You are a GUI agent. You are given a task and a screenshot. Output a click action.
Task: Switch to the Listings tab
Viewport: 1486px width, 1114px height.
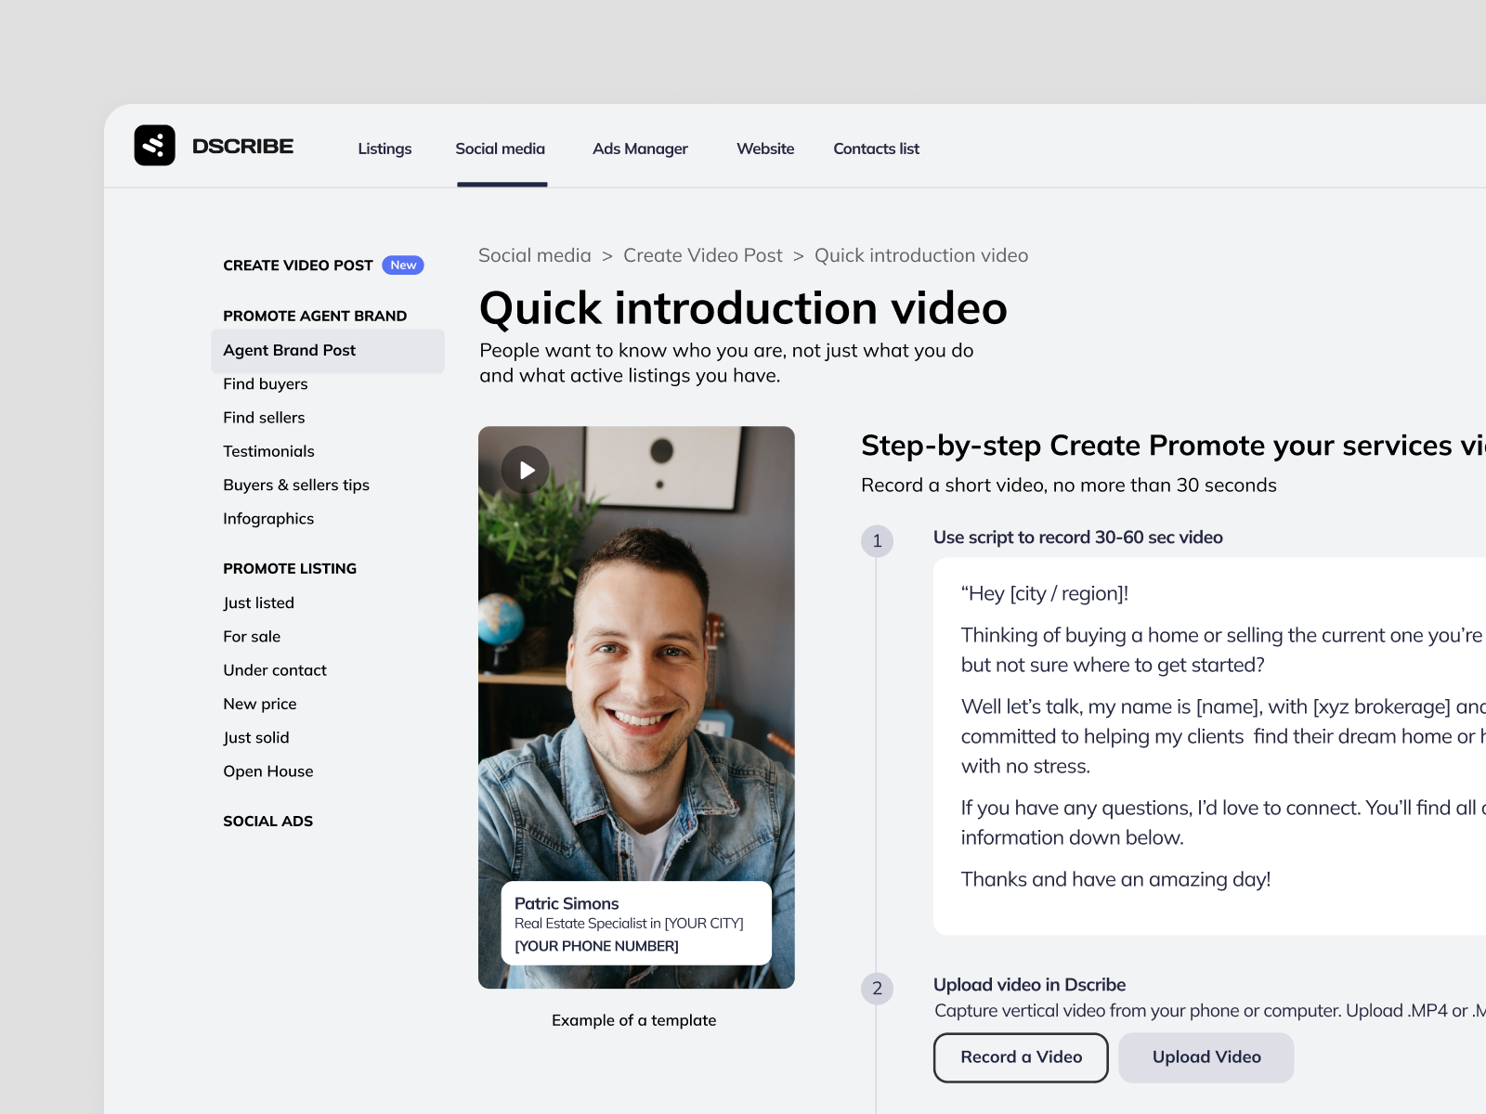[x=385, y=149]
